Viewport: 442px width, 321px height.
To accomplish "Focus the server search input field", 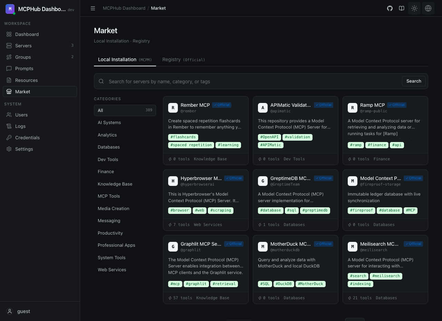I will (254, 82).
